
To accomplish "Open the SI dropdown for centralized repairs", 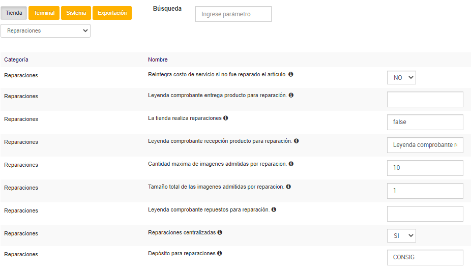I will tap(402, 236).
